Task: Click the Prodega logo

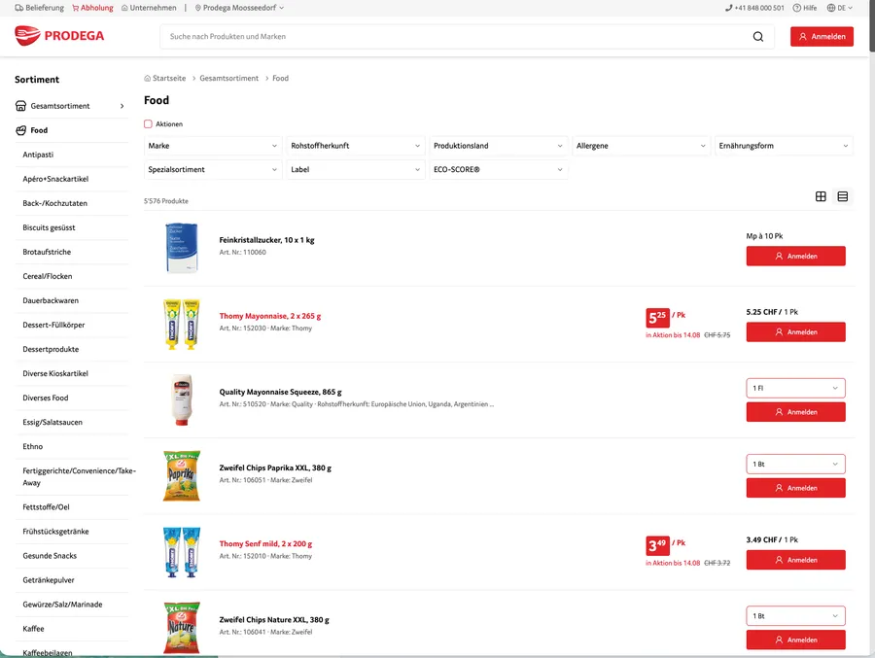Action: pos(59,36)
